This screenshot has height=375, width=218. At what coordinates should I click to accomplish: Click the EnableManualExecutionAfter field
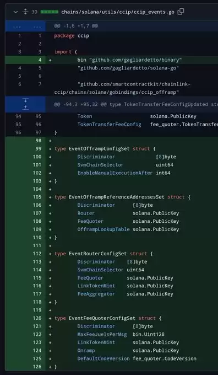tap(115, 173)
